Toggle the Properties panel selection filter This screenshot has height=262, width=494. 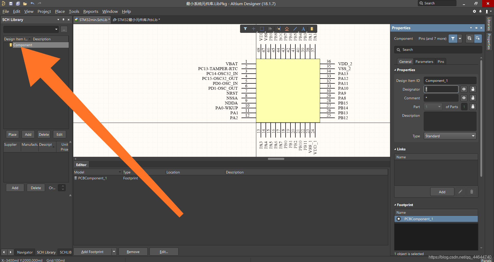click(453, 38)
